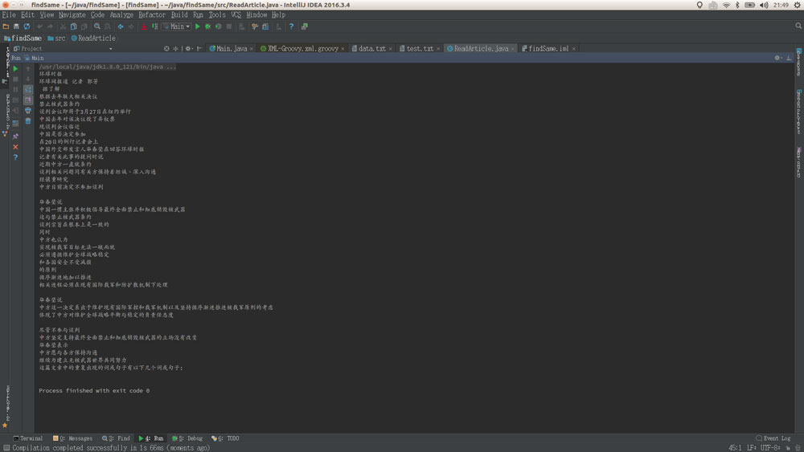
Task: Toggle scroll to end in console
Action: [x=28, y=100]
